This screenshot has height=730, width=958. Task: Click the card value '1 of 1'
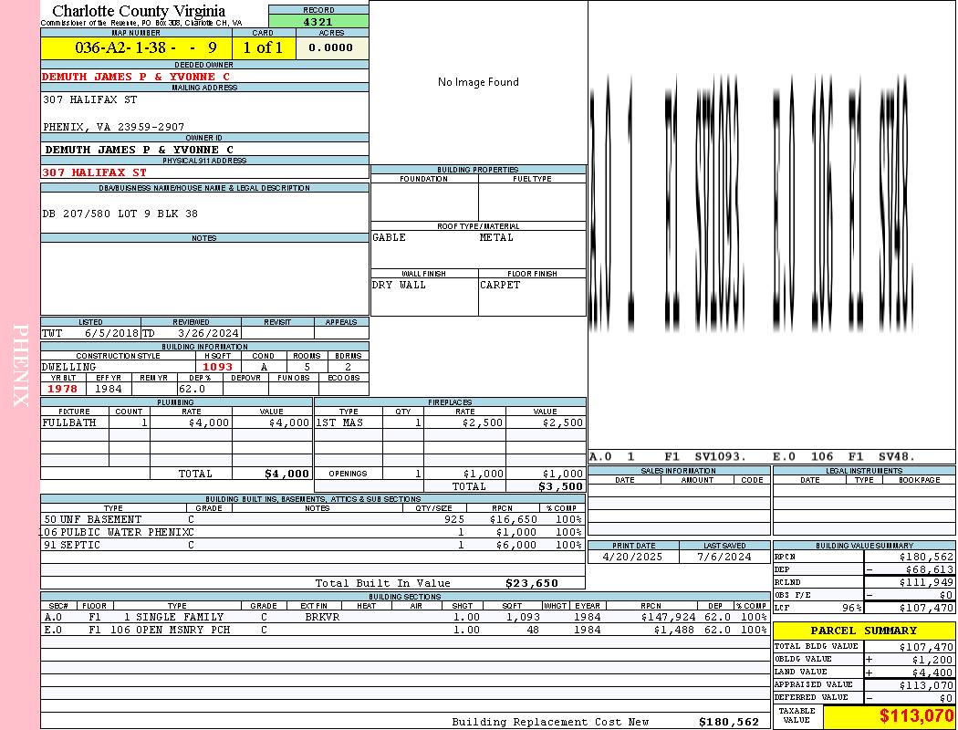[264, 47]
